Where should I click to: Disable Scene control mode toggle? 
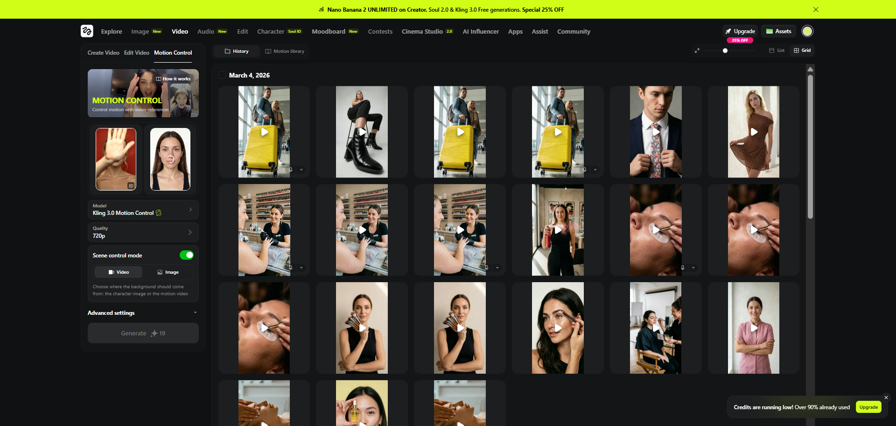[187, 255]
